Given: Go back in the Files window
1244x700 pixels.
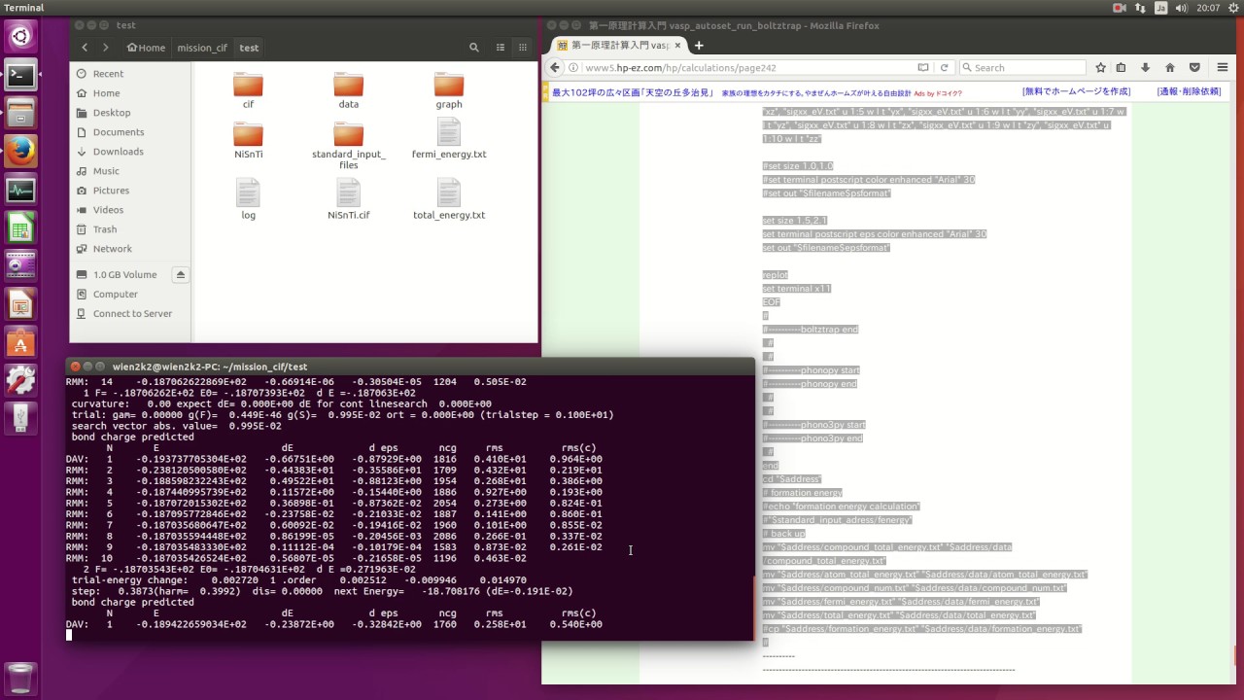Looking at the screenshot, I should 85,48.
